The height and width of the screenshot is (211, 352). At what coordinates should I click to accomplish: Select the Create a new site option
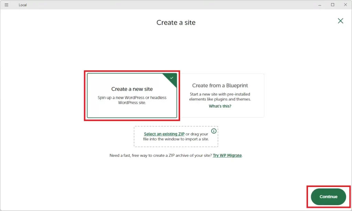click(132, 96)
